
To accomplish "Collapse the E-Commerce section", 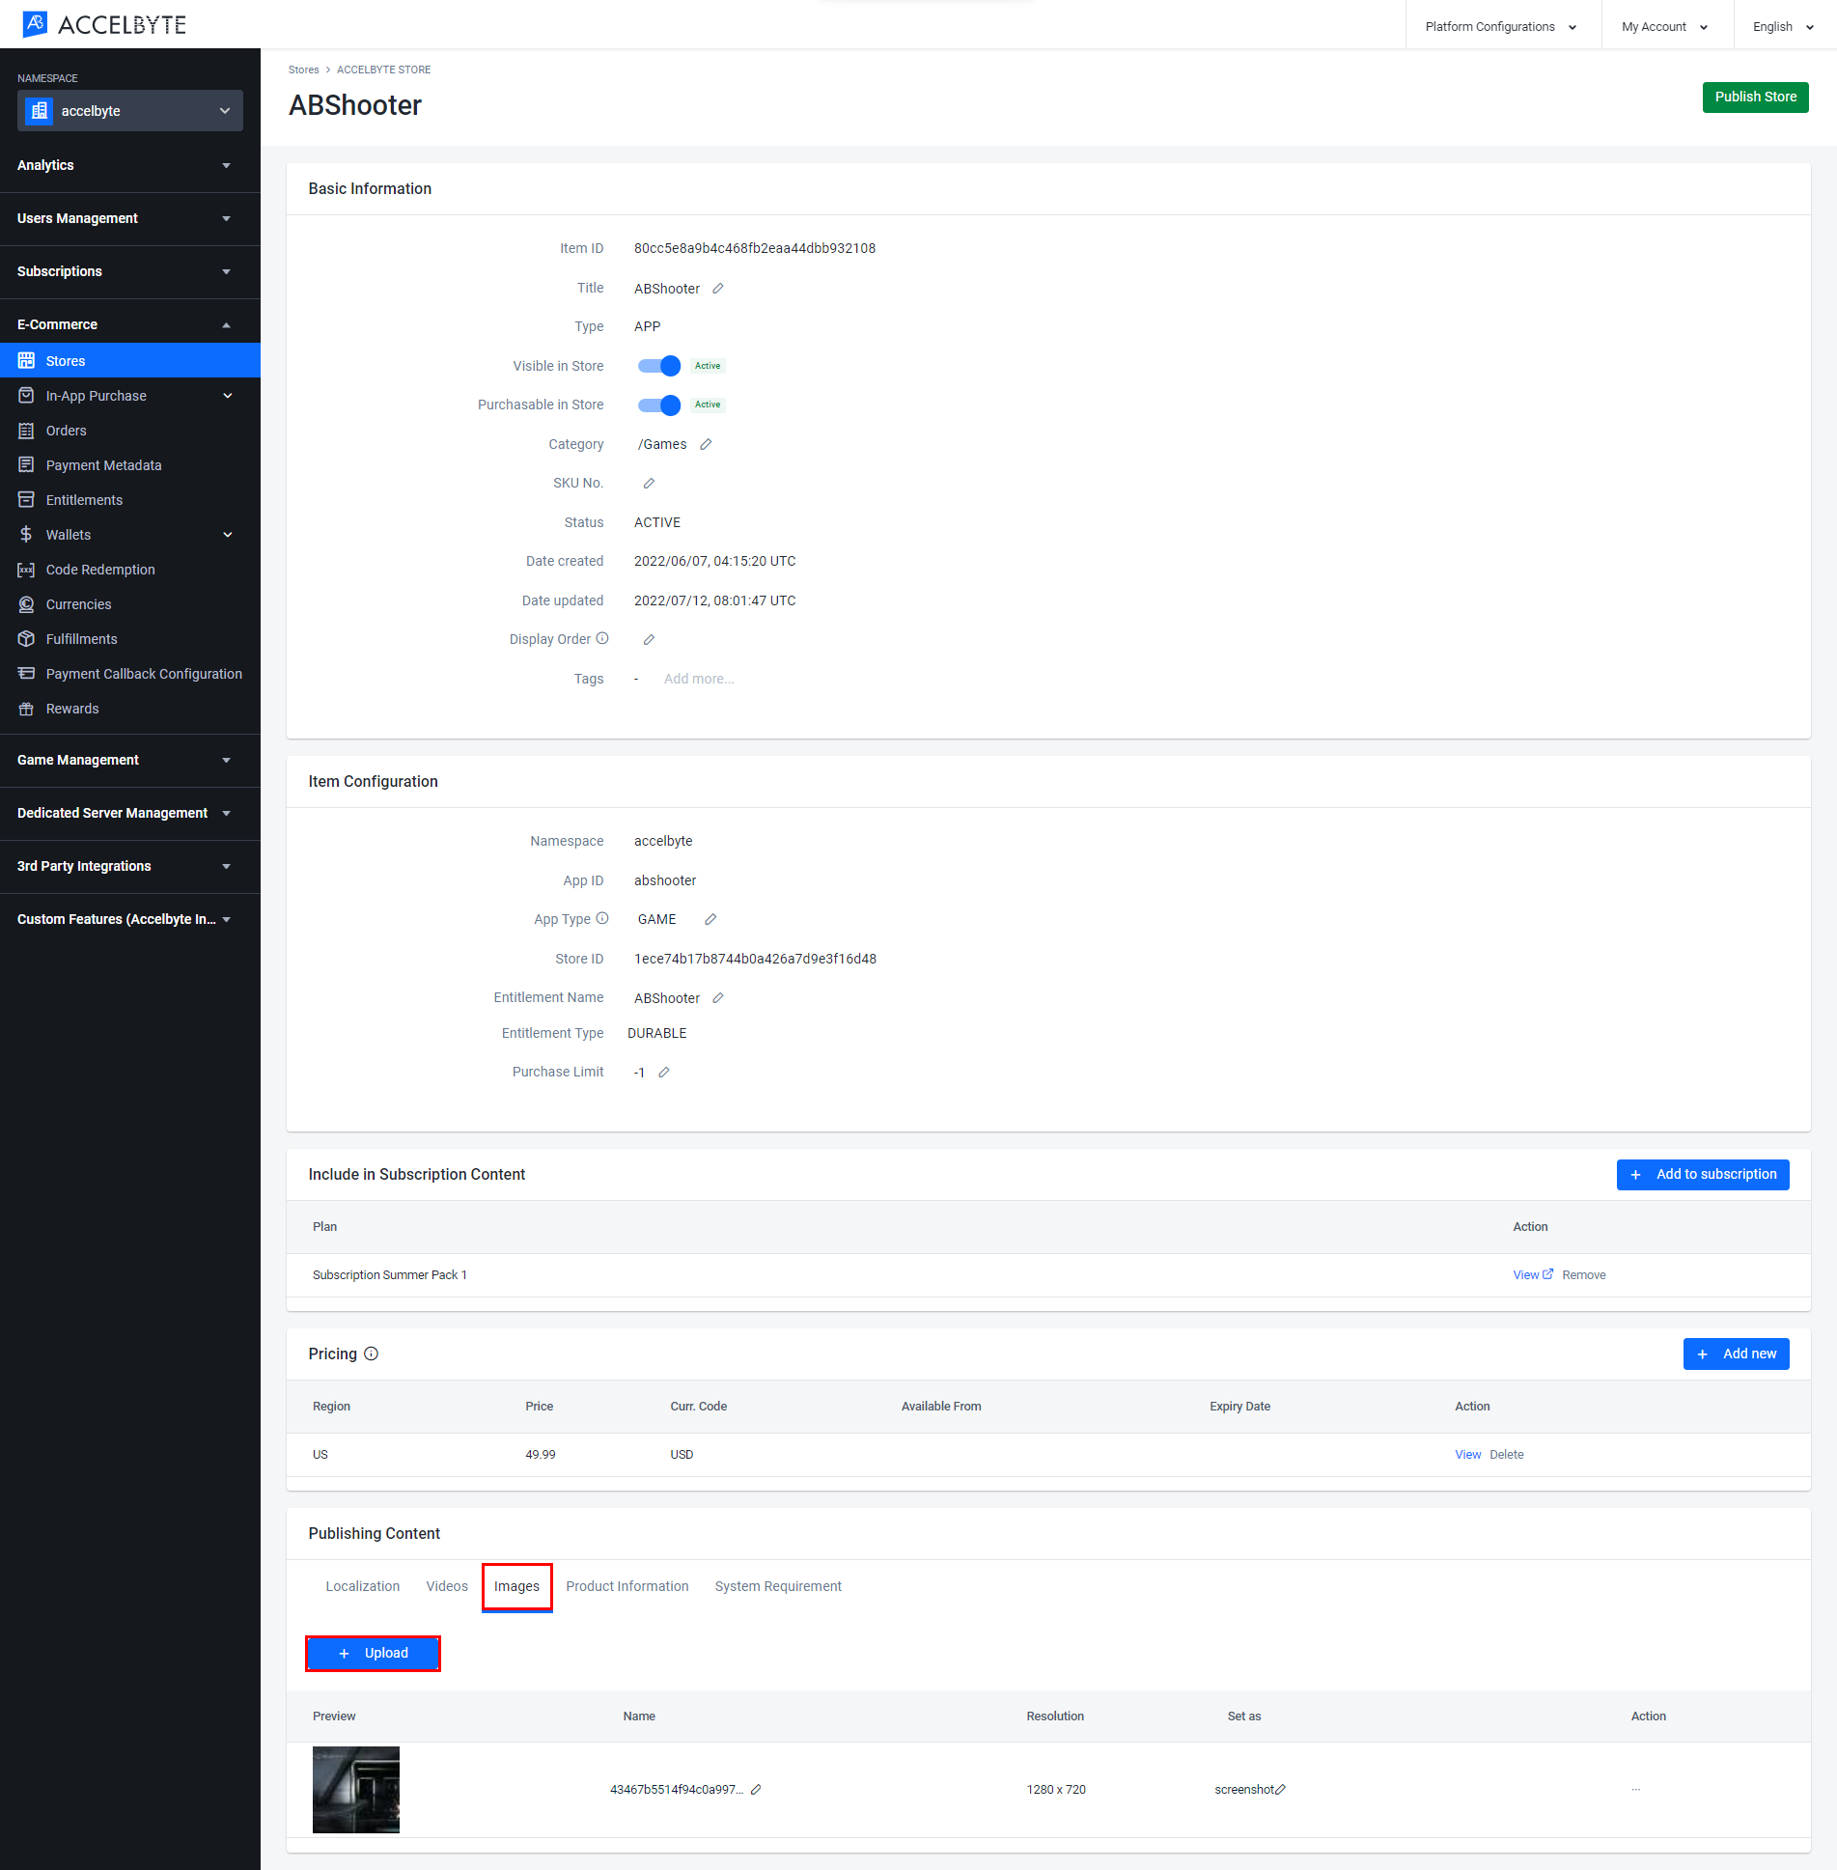I will (130, 324).
